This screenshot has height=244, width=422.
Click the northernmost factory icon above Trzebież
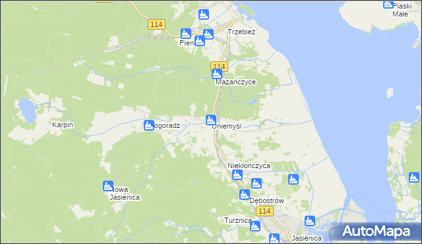point(204,15)
